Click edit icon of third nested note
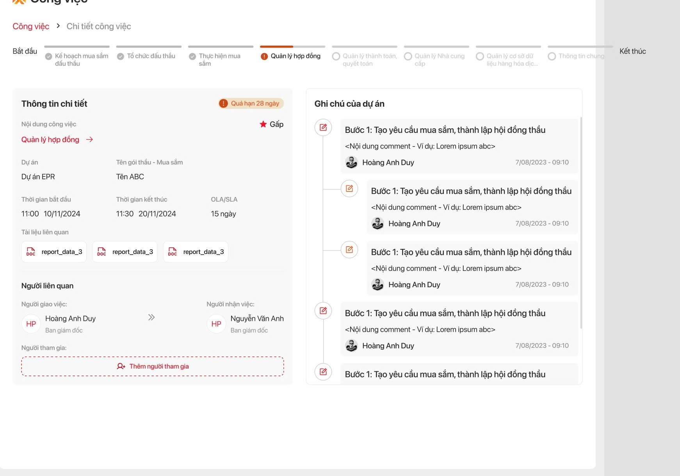 coord(349,250)
